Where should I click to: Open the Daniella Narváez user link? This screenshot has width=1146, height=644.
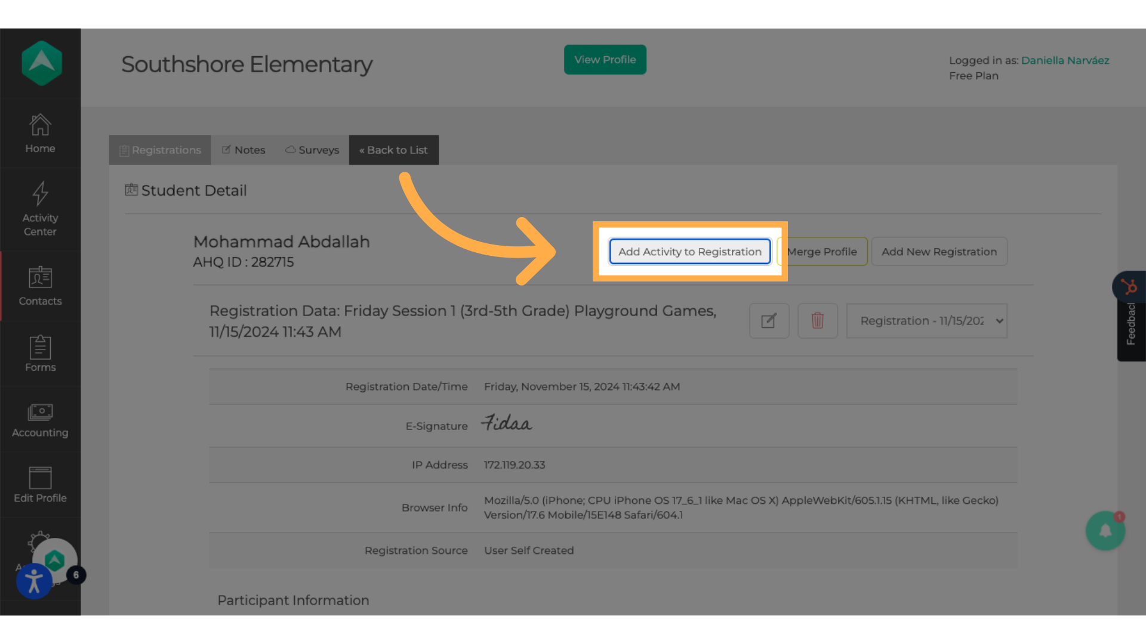tap(1065, 60)
